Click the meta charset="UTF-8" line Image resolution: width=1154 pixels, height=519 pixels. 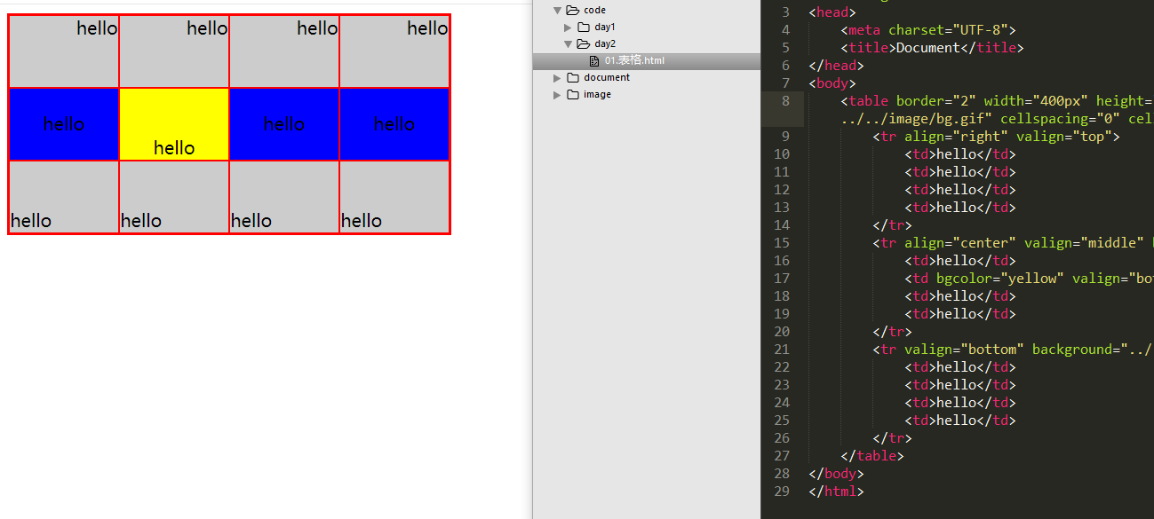[x=928, y=30]
